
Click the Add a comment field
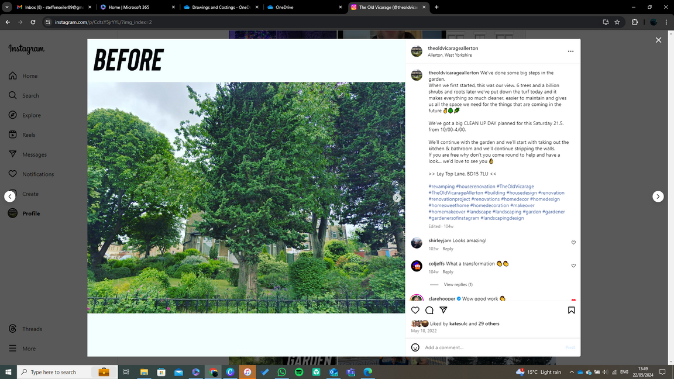click(x=493, y=347)
